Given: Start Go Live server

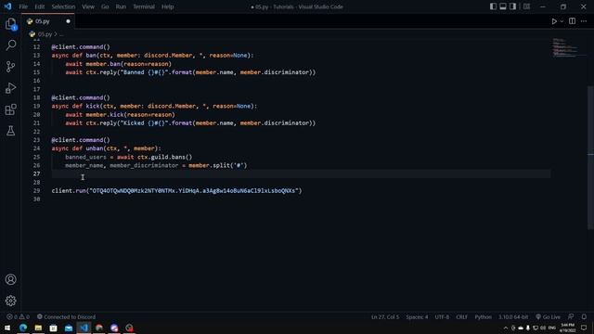Looking at the screenshot, I should coord(548,317).
